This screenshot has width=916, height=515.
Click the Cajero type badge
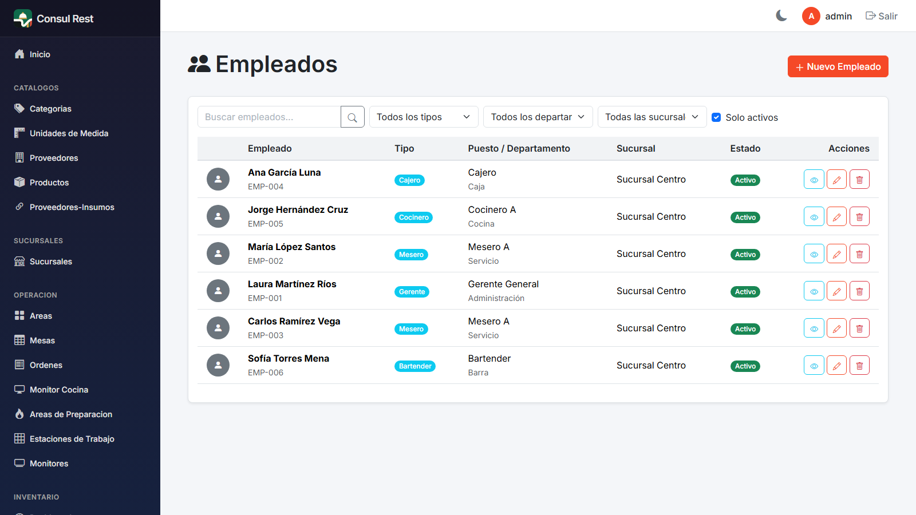[x=409, y=180]
